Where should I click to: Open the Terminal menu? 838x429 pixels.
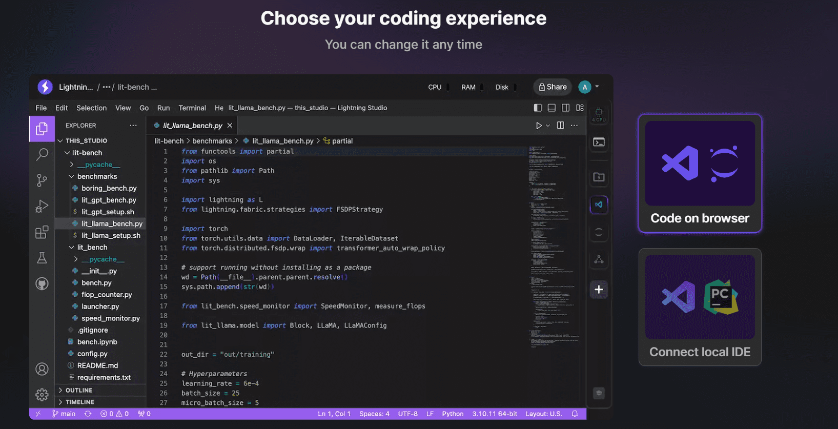pos(192,108)
